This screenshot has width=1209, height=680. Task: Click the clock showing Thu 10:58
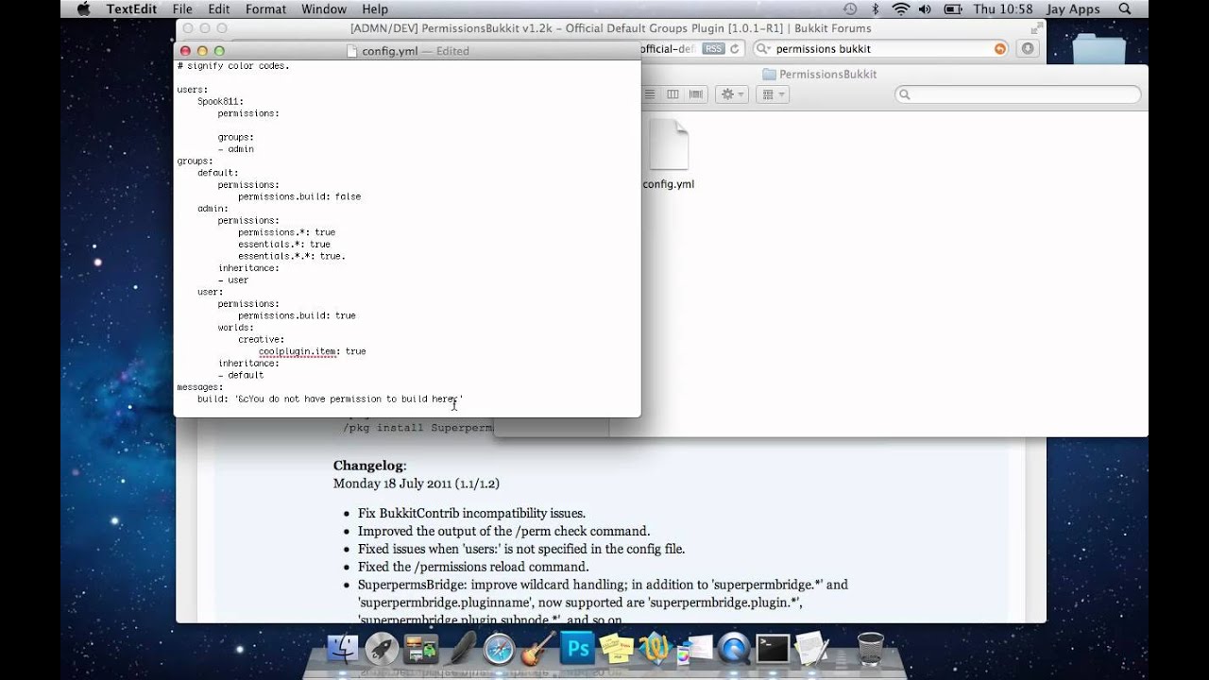point(1003,9)
